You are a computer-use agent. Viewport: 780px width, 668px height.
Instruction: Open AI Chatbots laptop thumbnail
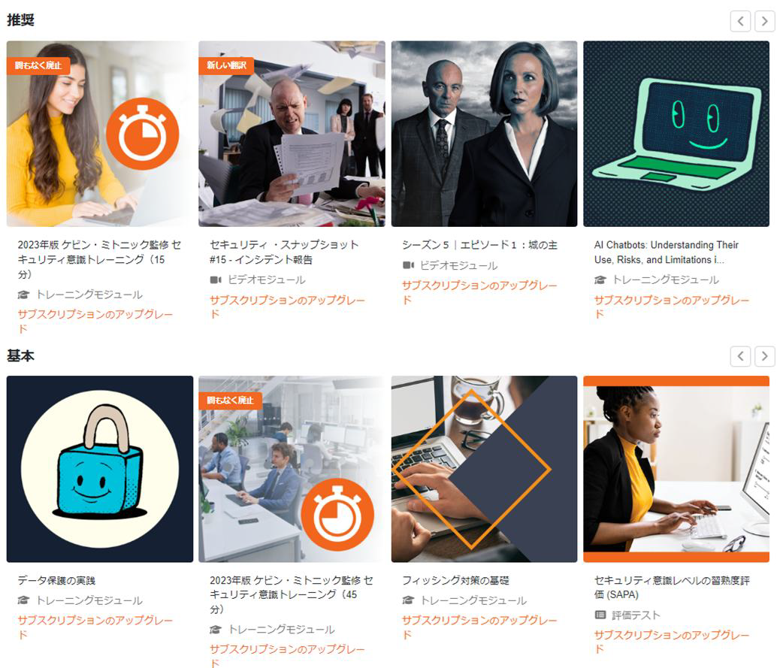[676, 134]
